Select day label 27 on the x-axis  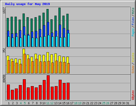click(x=112, y=103)
